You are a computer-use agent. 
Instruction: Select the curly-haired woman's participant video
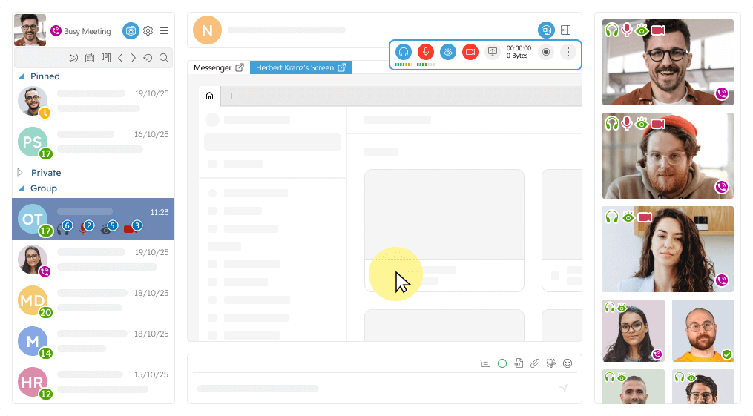click(x=668, y=249)
